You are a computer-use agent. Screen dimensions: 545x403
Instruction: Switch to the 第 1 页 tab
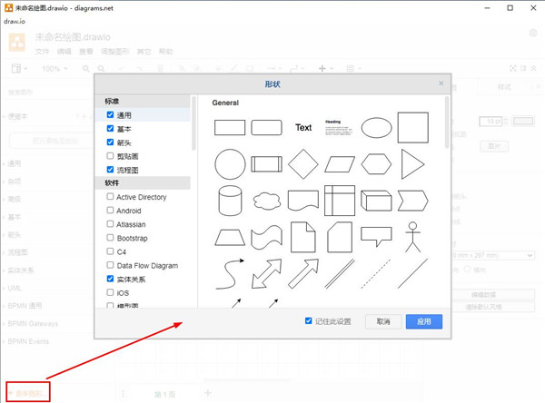pos(164,394)
